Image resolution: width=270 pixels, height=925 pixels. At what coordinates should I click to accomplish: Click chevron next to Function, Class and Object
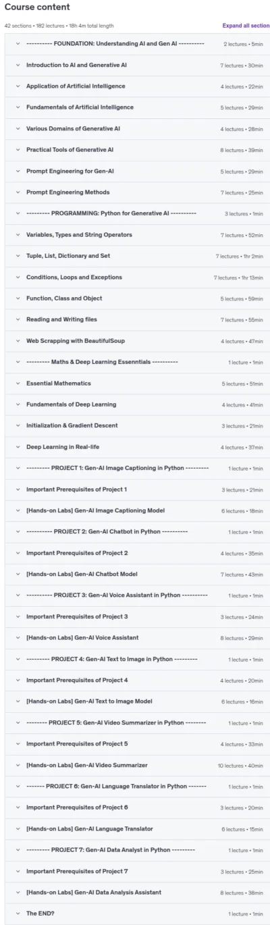(17, 298)
